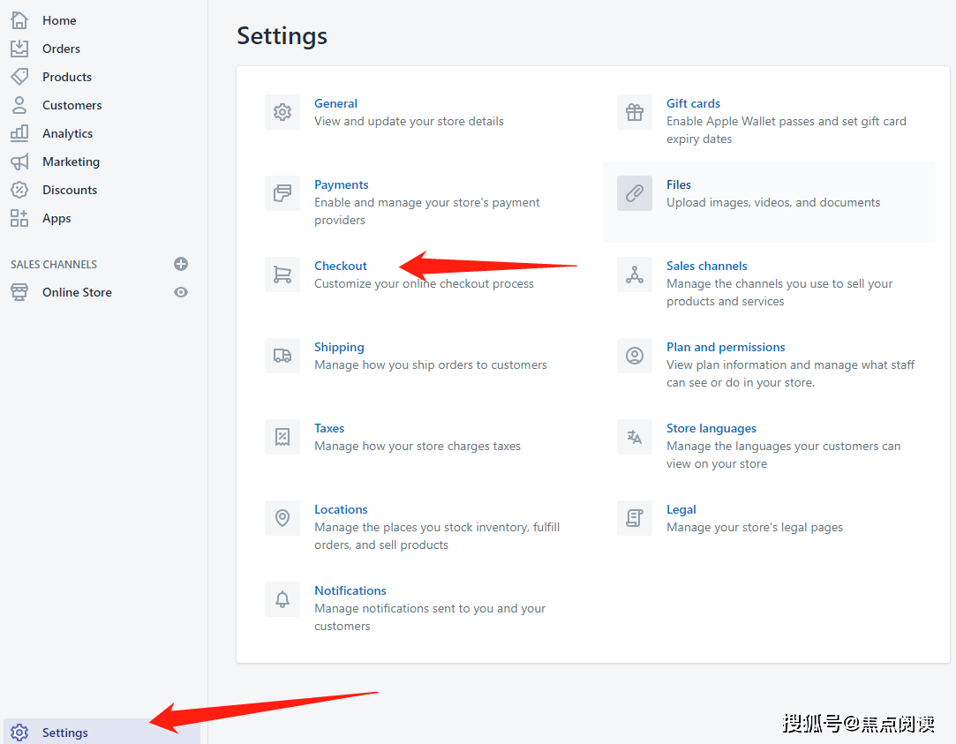956x744 pixels.
Task: Click the Taxes receipt icon
Action: [x=282, y=436]
